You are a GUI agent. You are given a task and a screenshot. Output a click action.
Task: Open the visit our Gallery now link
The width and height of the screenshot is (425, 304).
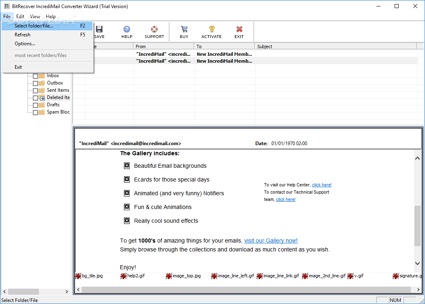click(271, 241)
